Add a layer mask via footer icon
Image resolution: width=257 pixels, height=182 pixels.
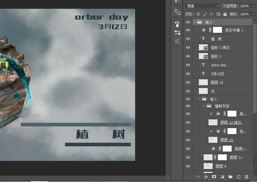(214, 176)
